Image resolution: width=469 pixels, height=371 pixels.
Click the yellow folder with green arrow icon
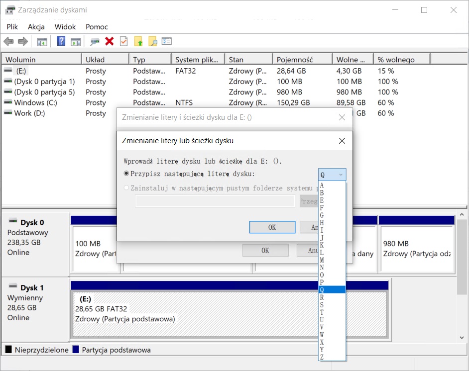click(138, 42)
